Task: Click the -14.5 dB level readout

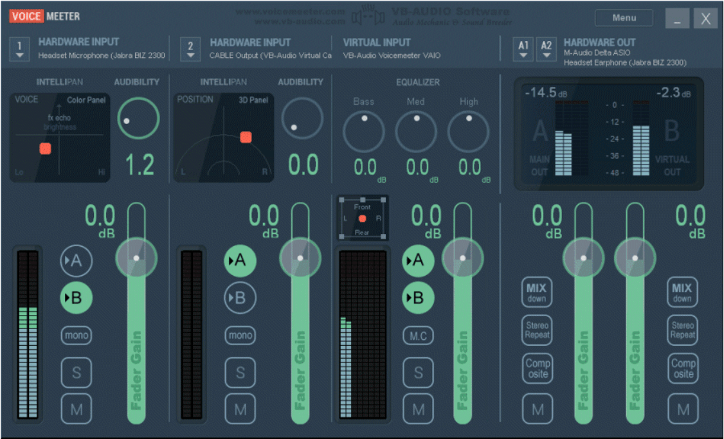Action: pos(547,93)
